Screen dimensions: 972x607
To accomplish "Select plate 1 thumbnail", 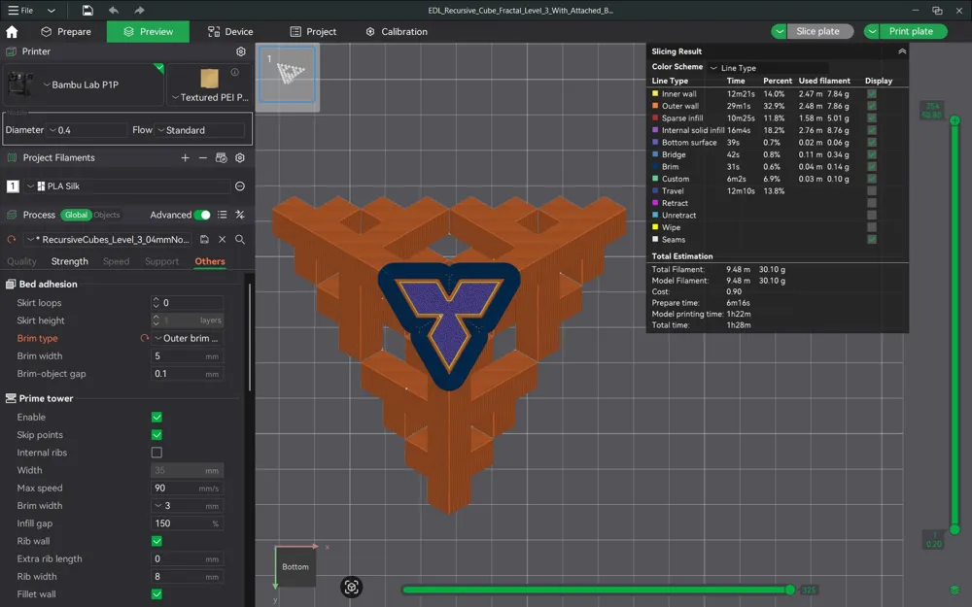I will click(x=287, y=75).
